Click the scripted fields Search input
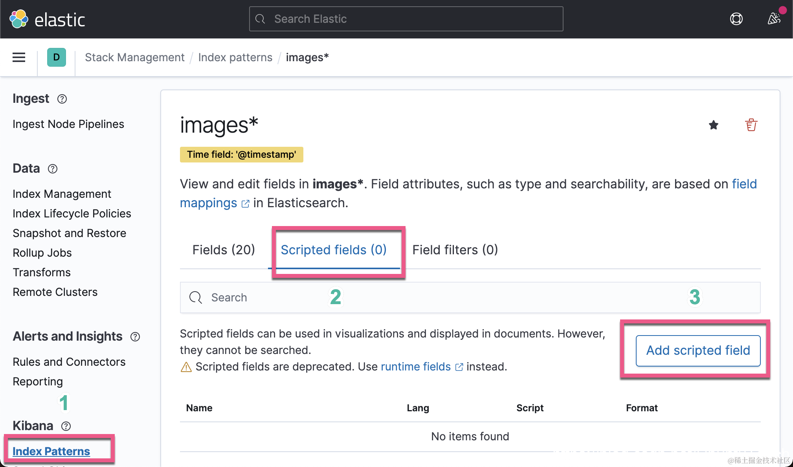Screen dimensions: 793x467 pyautogui.click(x=470, y=297)
